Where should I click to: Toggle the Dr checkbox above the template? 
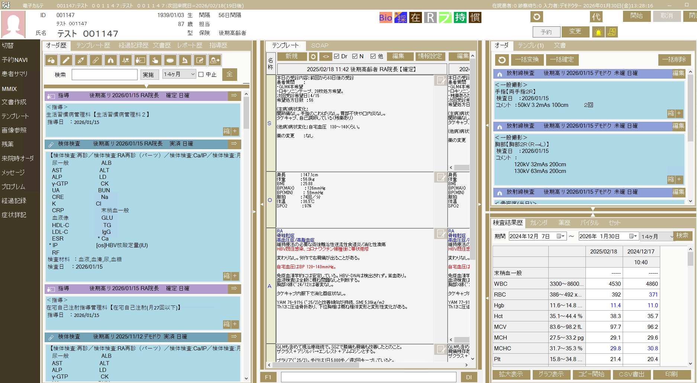337,56
